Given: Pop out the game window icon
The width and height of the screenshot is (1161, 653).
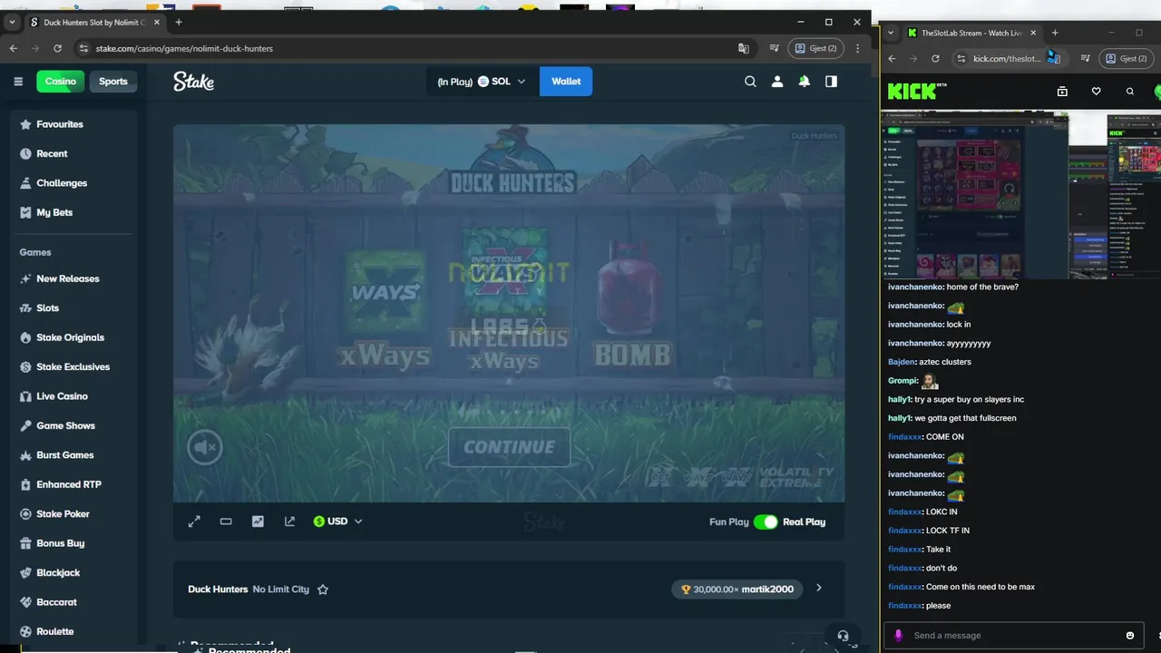Looking at the screenshot, I should click(289, 521).
